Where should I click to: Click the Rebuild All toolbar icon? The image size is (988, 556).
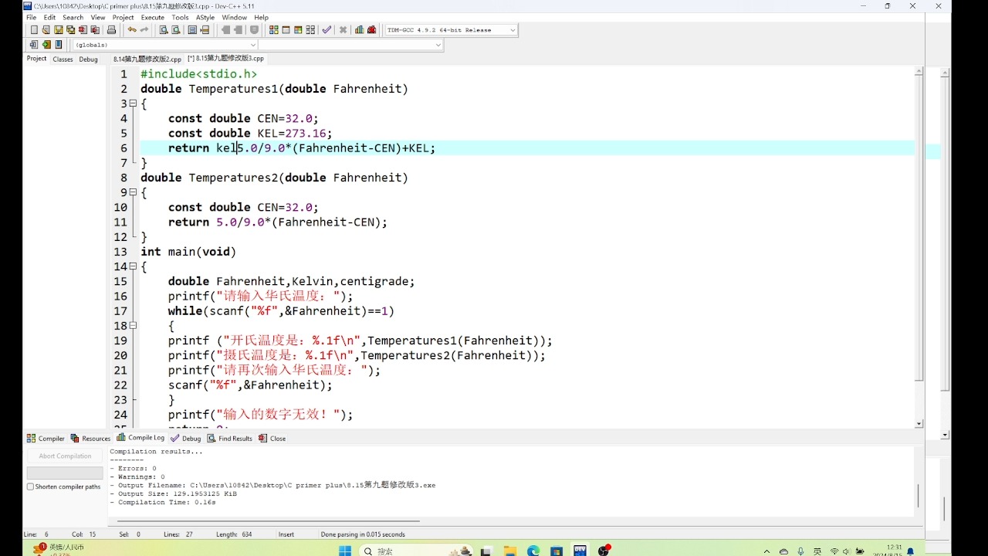310,30
